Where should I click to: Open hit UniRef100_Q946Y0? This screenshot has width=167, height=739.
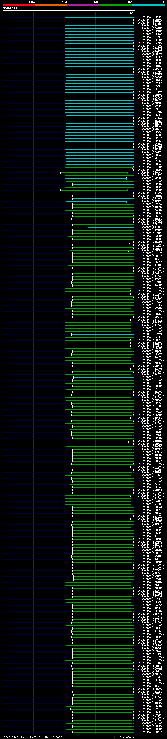tap(150, 25)
